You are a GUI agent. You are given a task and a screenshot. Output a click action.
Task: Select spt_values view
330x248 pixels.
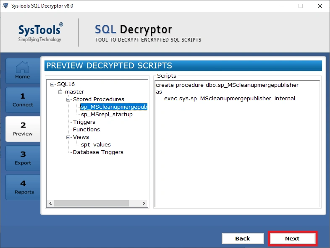[x=96, y=145]
